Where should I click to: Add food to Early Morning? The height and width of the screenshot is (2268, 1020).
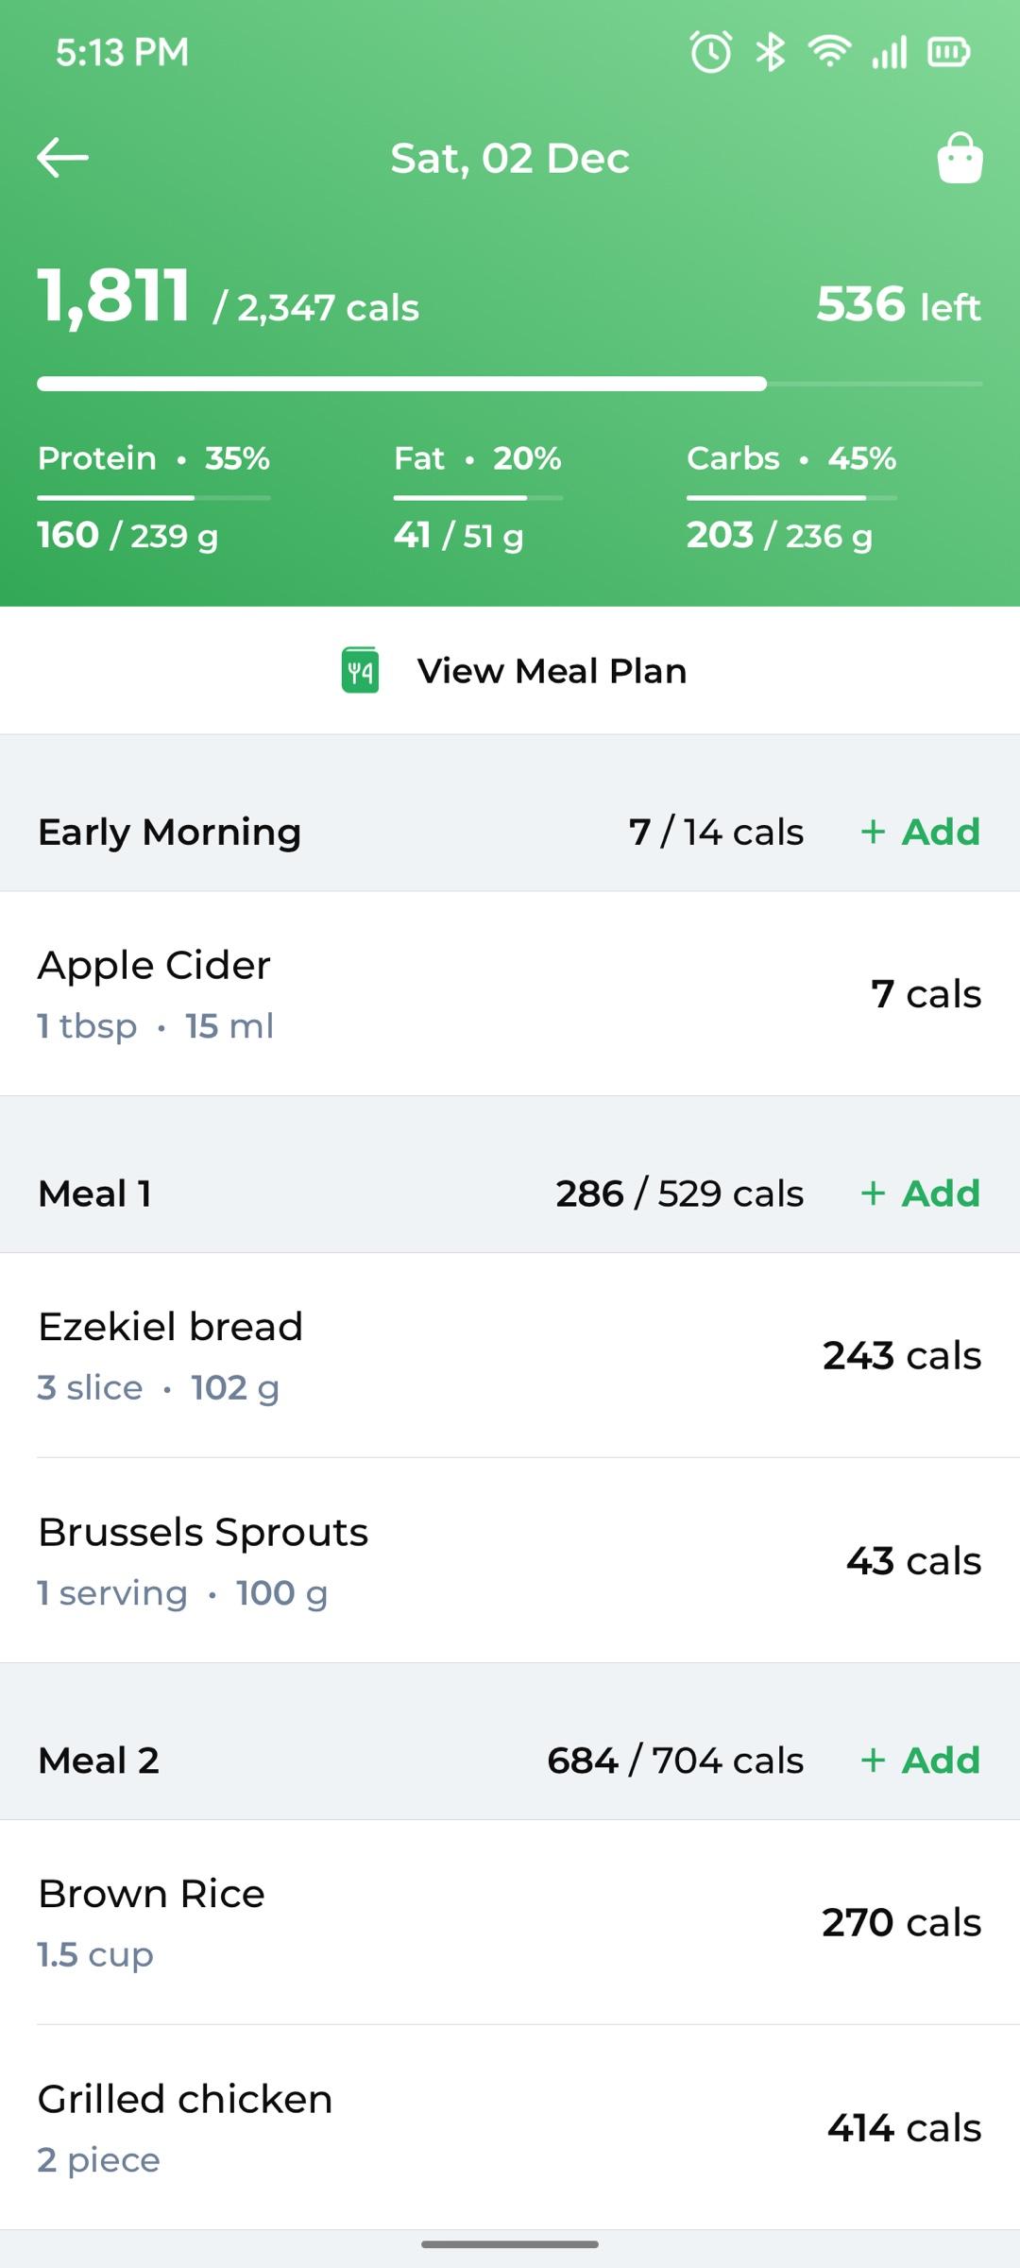click(x=921, y=832)
